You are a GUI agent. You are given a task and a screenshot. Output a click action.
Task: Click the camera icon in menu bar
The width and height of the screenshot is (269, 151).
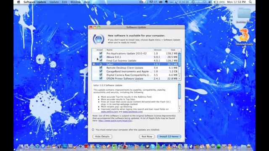point(141,2)
